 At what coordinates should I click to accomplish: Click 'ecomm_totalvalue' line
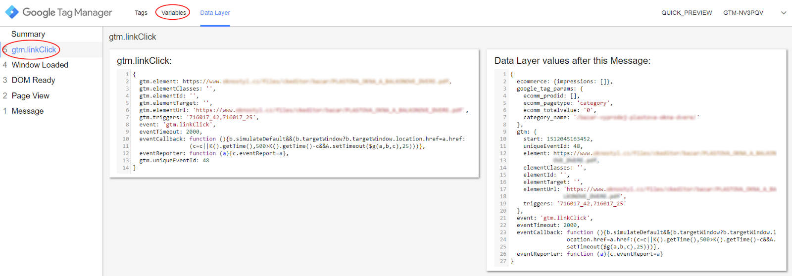click(558, 110)
